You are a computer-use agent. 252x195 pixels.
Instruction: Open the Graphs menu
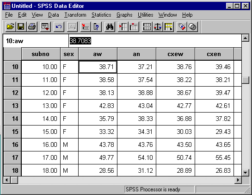tap(124, 15)
